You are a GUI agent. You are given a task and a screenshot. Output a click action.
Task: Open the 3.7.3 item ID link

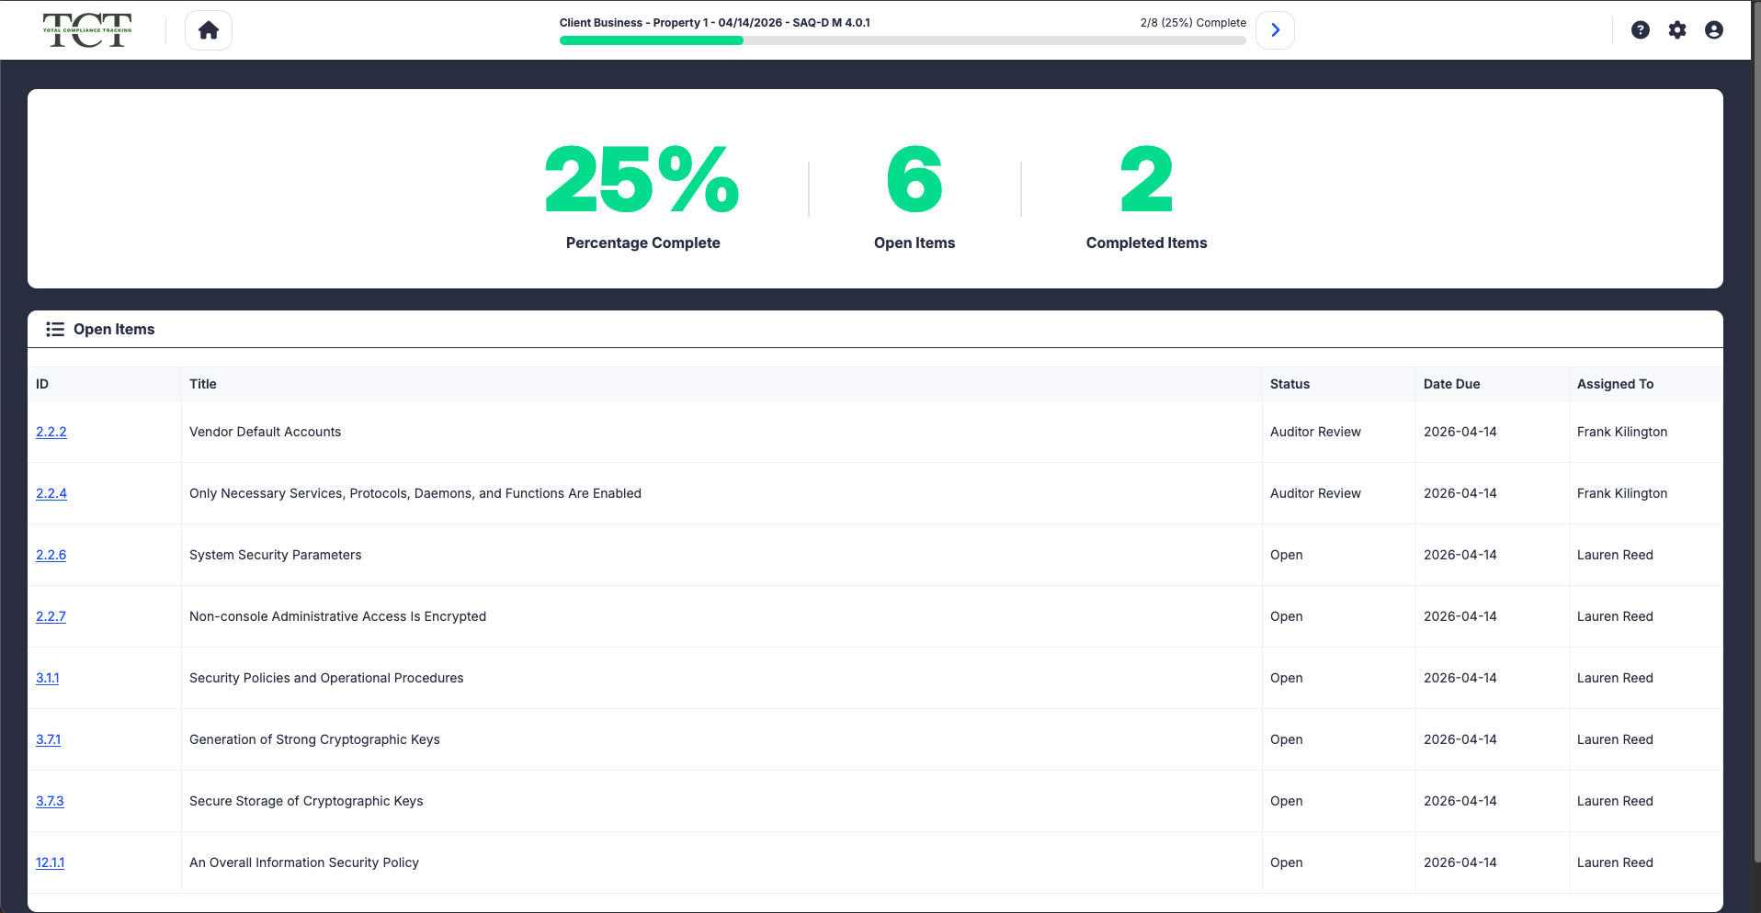tap(50, 801)
